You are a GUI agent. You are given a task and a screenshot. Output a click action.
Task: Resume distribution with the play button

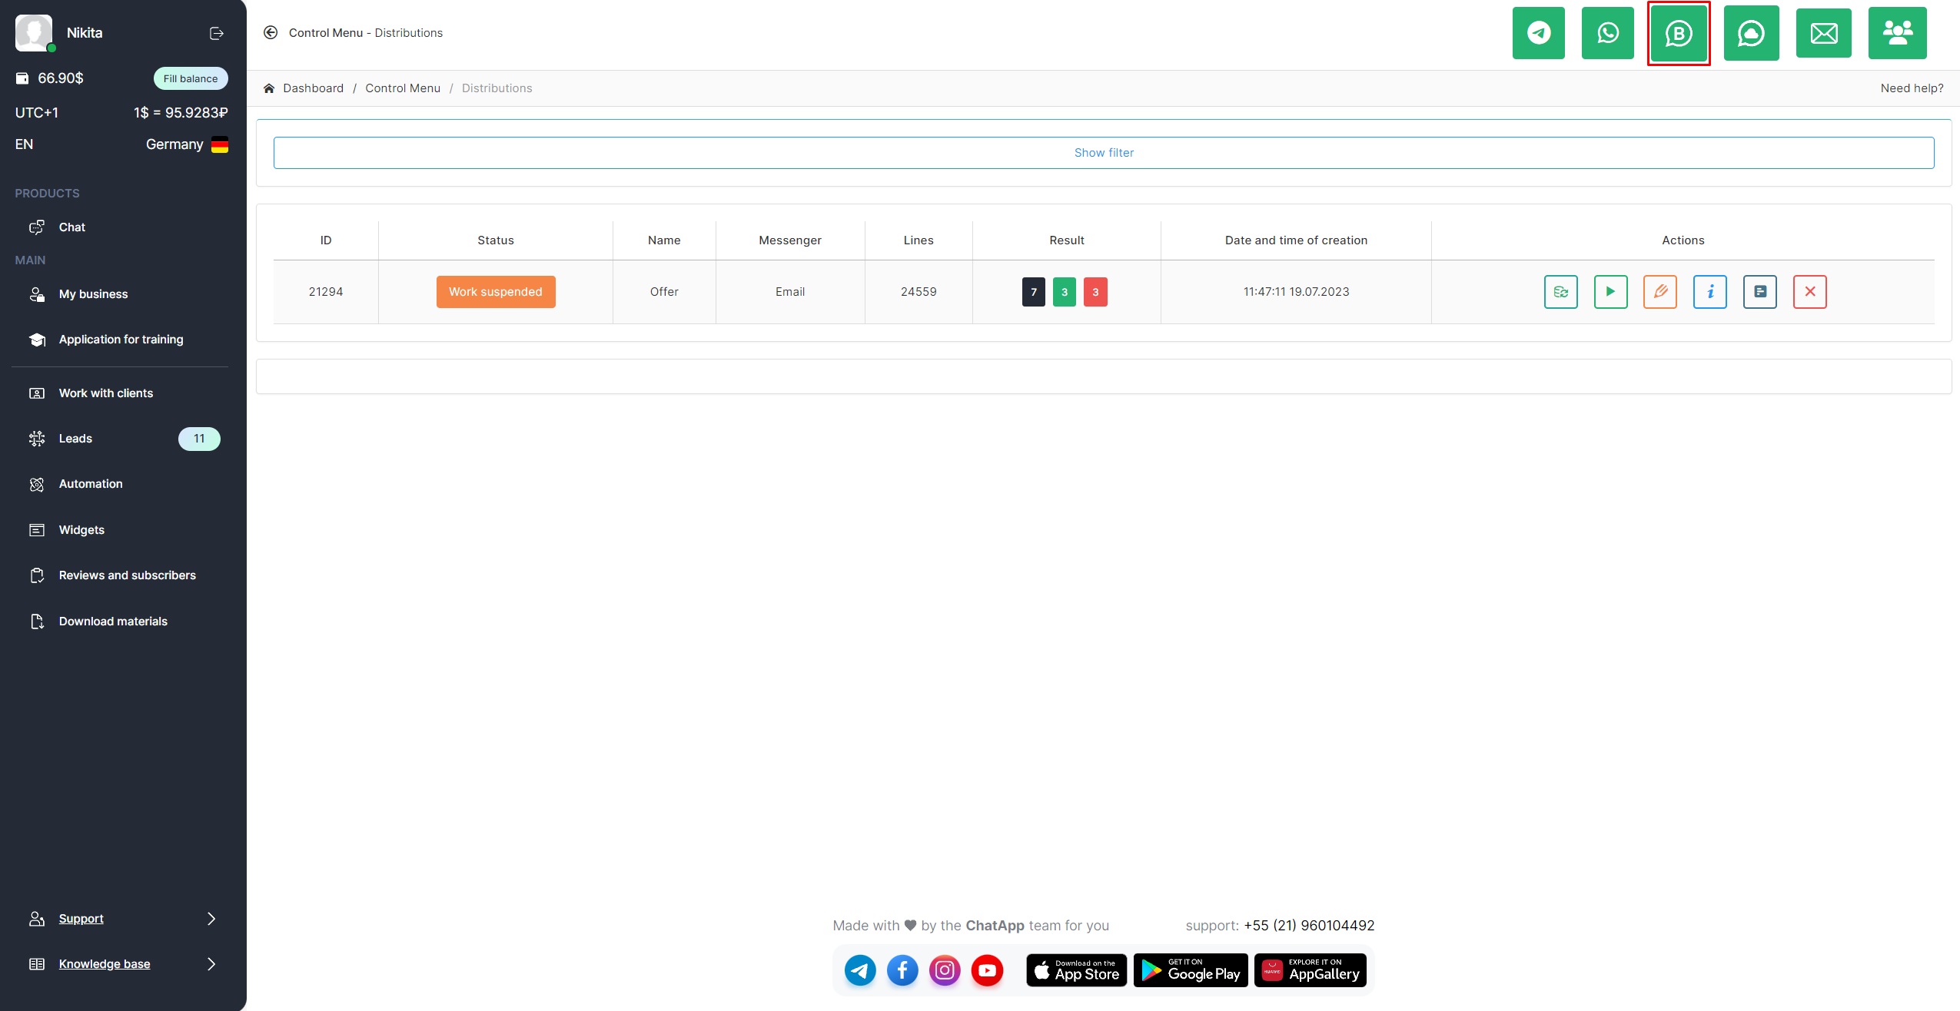click(x=1610, y=292)
